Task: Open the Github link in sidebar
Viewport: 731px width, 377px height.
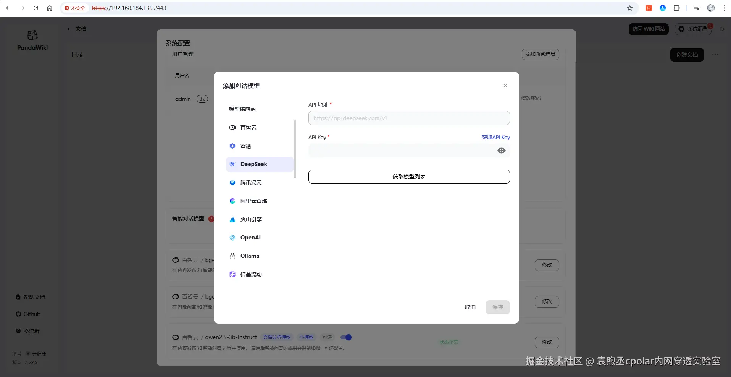Action: 28,314
